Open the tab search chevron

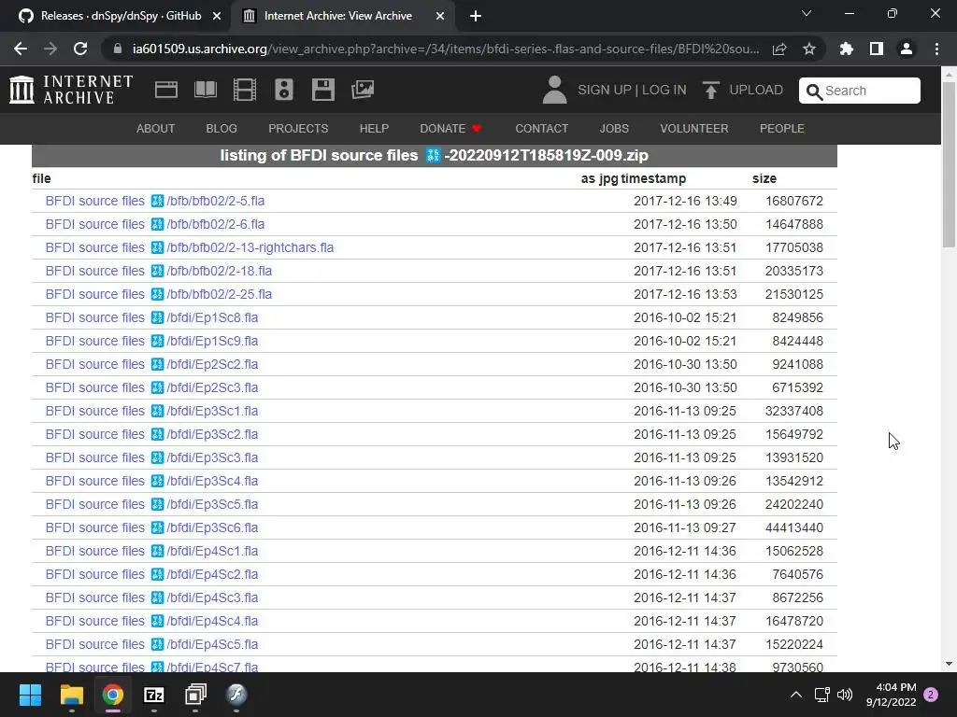[x=807, y=13]
